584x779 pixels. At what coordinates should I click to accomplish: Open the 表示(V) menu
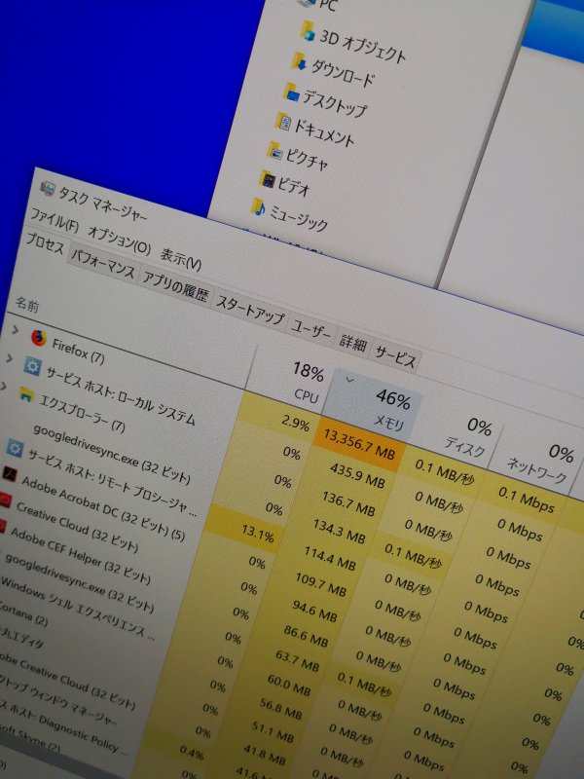tap(181, 259)
